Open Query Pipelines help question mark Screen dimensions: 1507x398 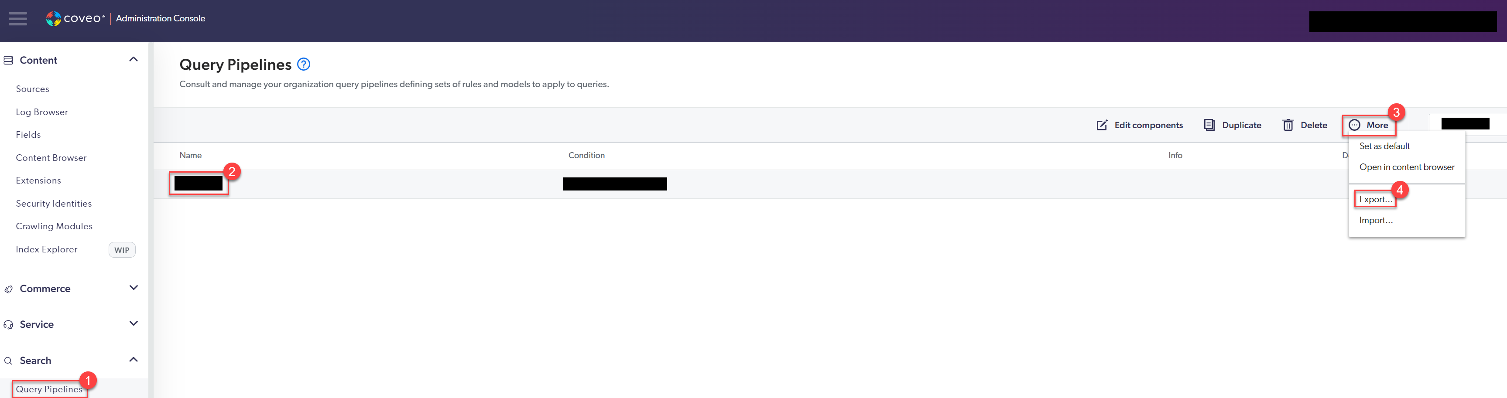[x=304, y=64]
